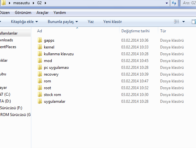The image size is (196, 148).
Task: Click the mod folder name
Action: coord(48,61)
